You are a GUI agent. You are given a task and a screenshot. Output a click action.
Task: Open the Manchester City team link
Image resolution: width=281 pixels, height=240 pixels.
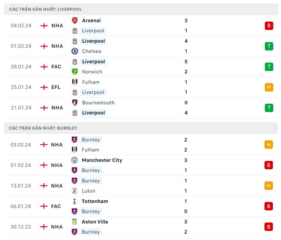(102, 160)
